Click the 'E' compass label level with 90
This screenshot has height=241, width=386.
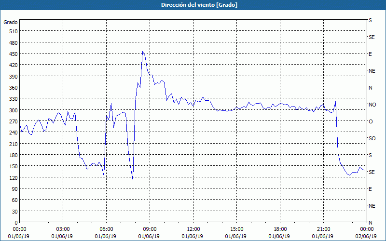[x=370, y=189]
